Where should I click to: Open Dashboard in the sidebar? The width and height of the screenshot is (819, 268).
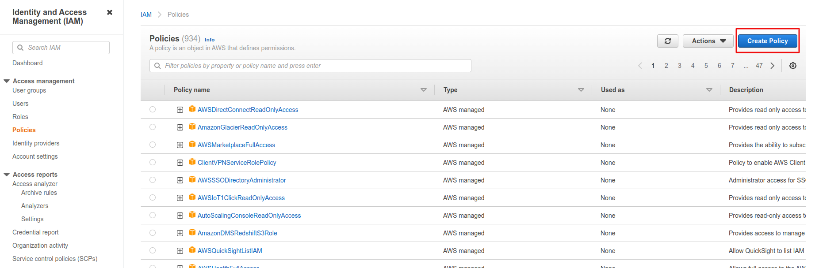click(x=27, y=63)
